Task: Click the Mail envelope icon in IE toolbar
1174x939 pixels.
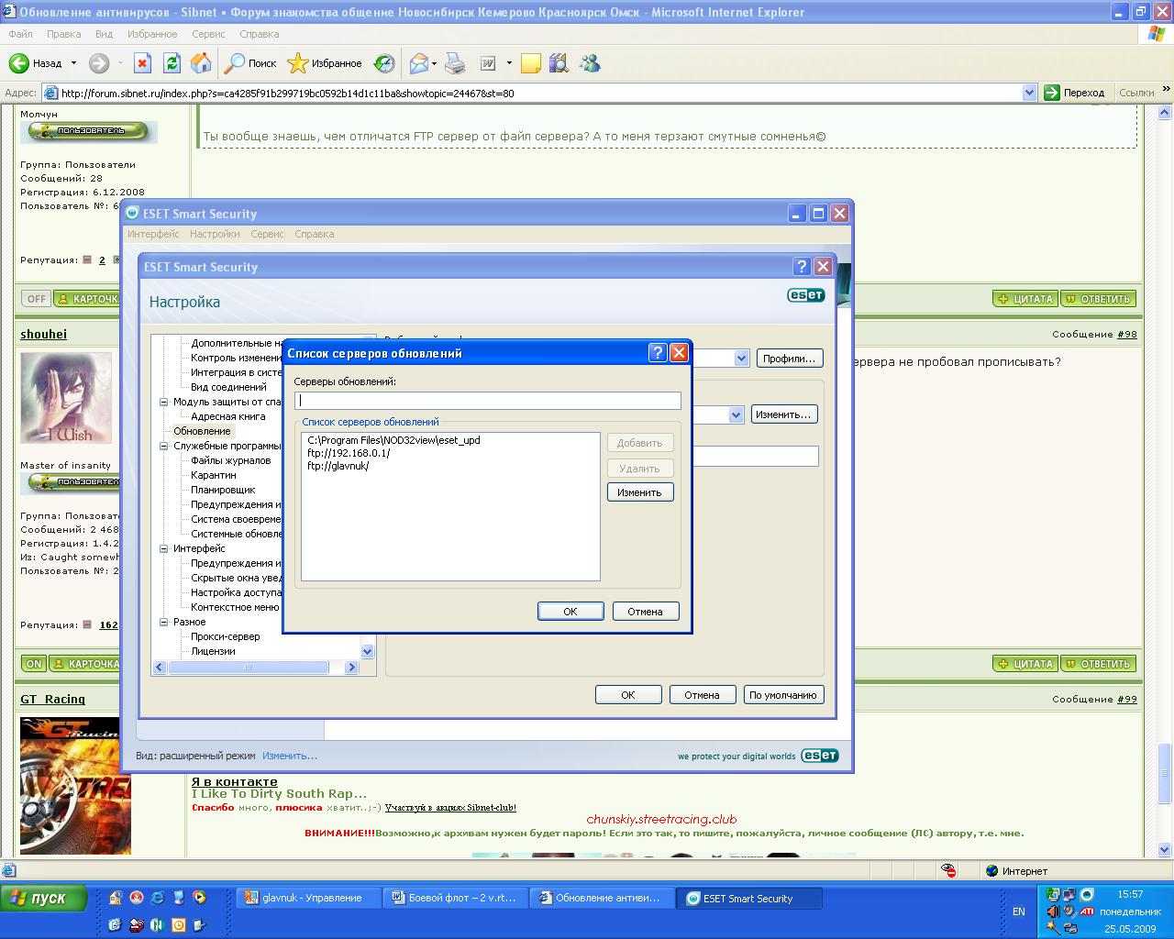Action: (419, 63)
